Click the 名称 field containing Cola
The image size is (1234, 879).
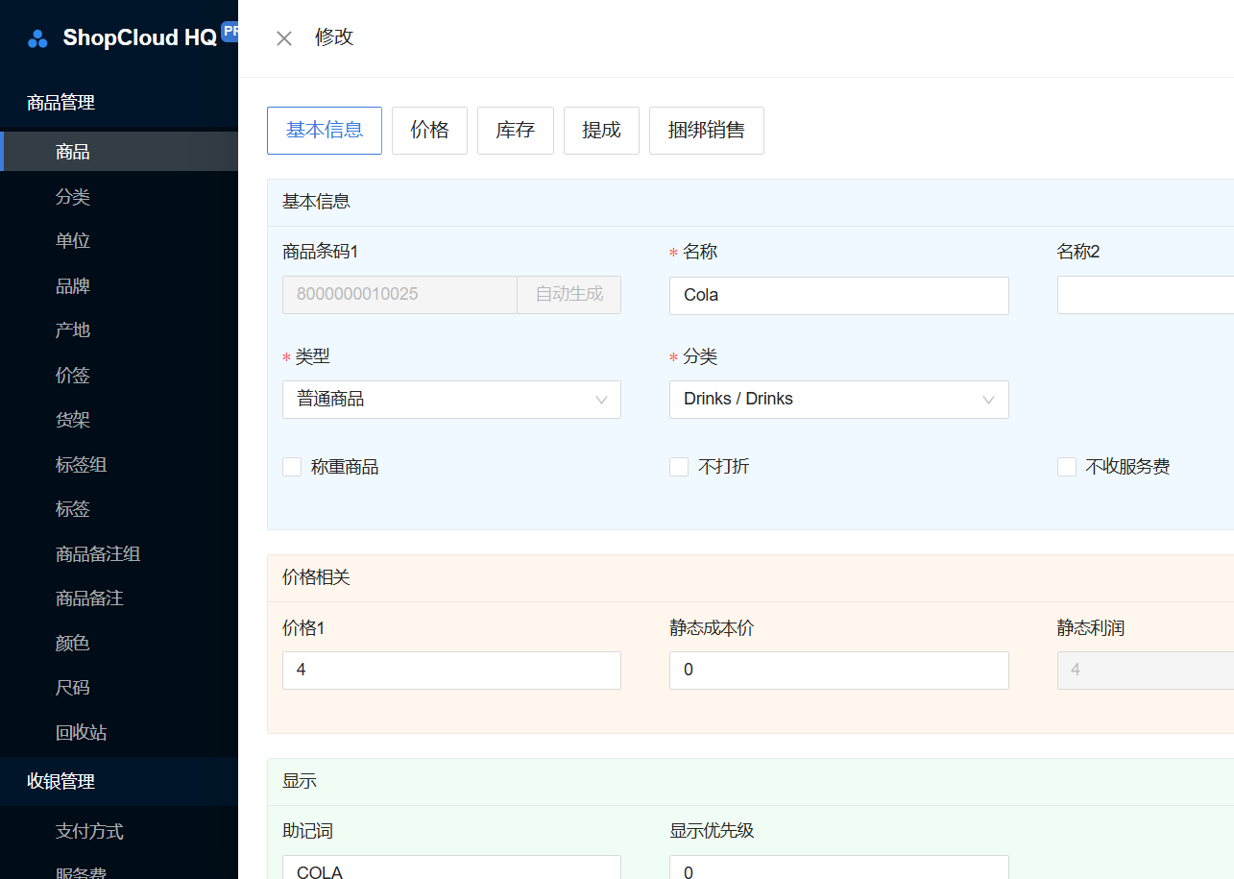[x=838, y=296]
